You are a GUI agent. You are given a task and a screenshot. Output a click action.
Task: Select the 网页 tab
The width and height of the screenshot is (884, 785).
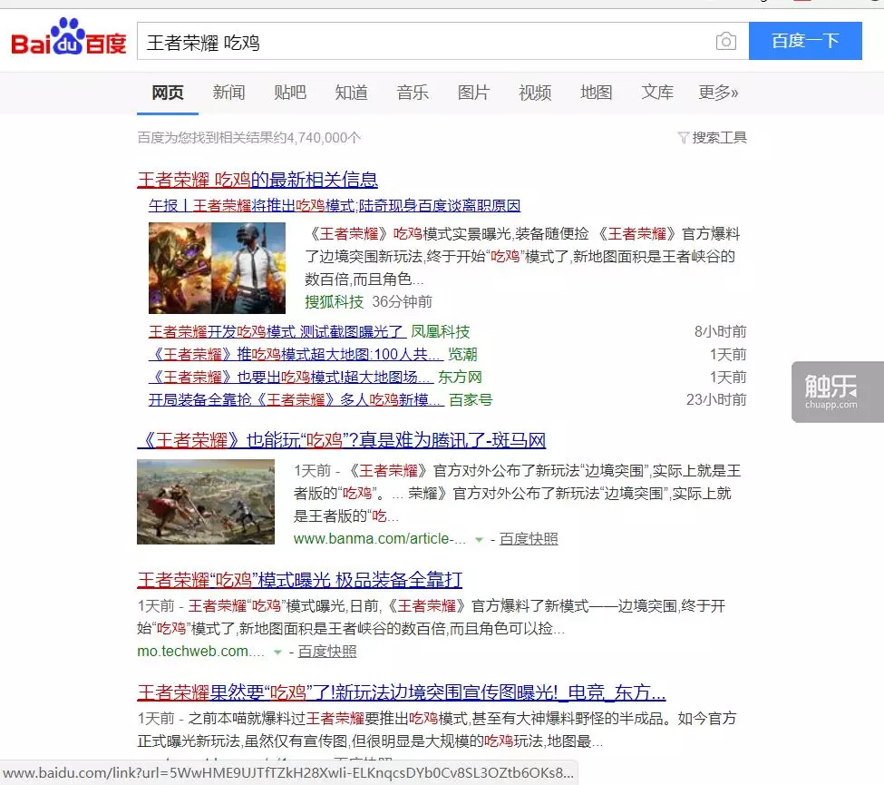[x=168, y=93]
